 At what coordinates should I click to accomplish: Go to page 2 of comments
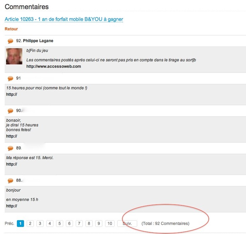[30, 223]
